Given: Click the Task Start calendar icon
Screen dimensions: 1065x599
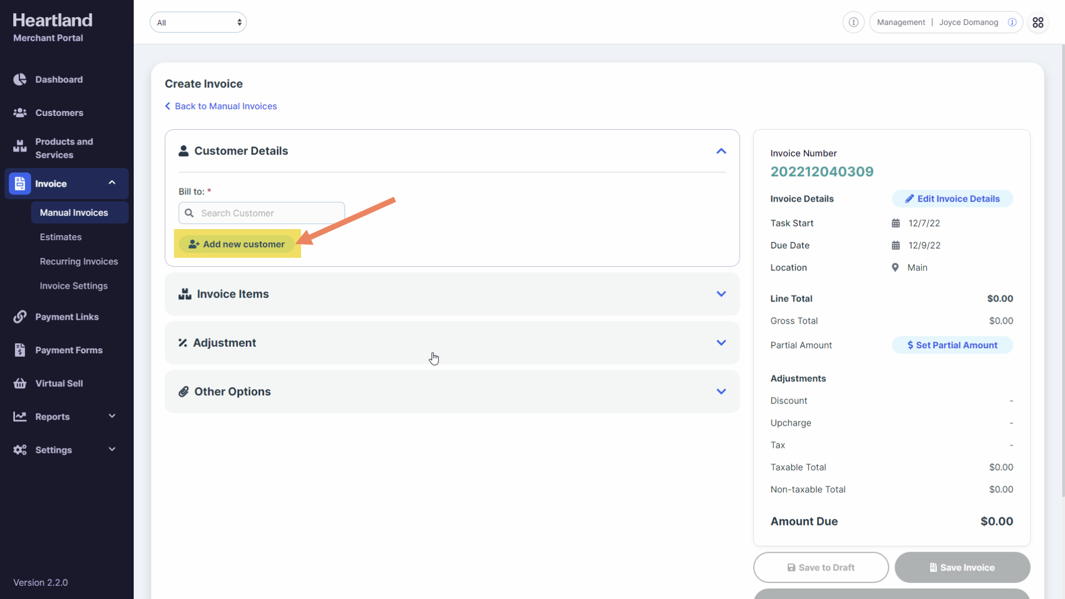Looking at the screenshot, I should 895,223.
